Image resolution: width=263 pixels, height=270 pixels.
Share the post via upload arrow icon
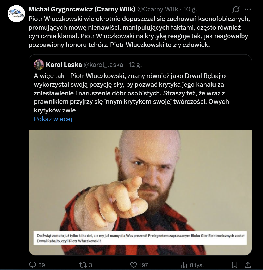point(248,265)
